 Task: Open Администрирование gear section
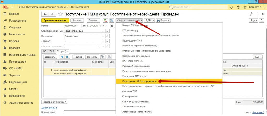pos(21,103)
